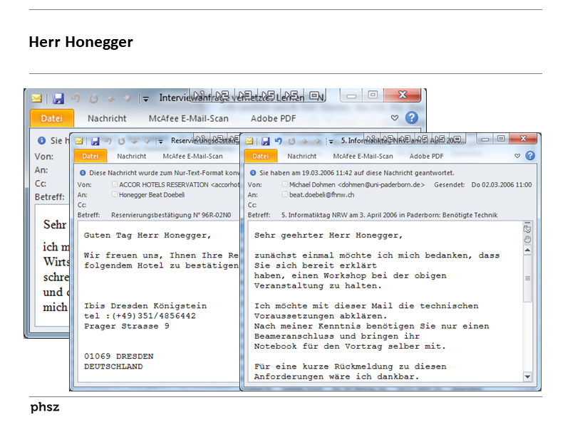Click the info icon beside 'Sie haben am 19.03.2006'
Screen dimensions: 570x427
pos(252,172)
